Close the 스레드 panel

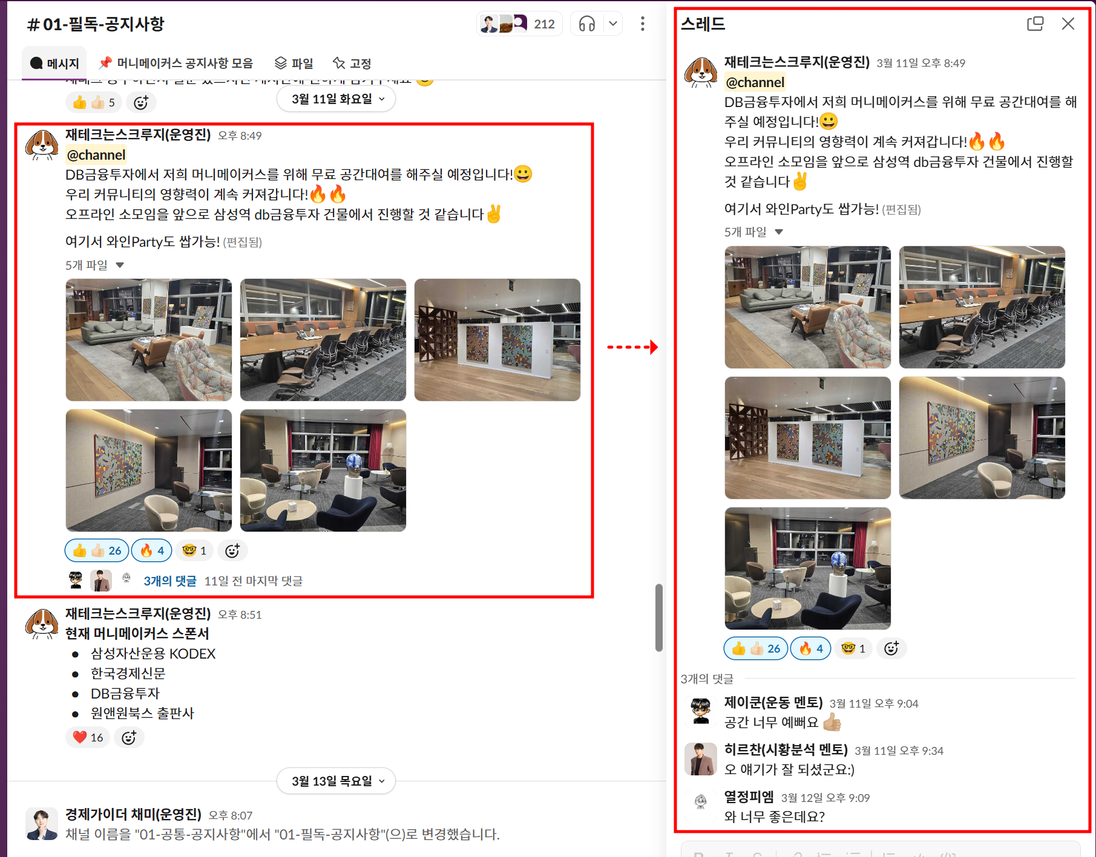click(1068, 24)
